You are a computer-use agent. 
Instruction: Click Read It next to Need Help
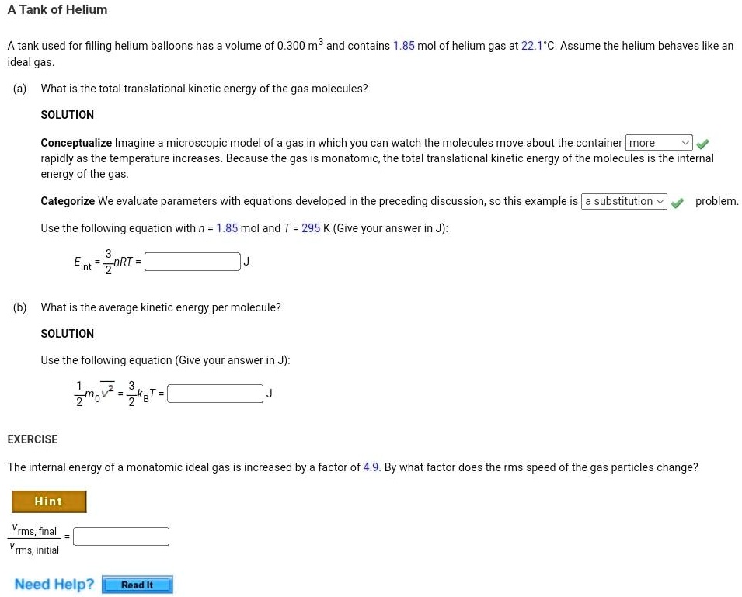tap(137, 585)
